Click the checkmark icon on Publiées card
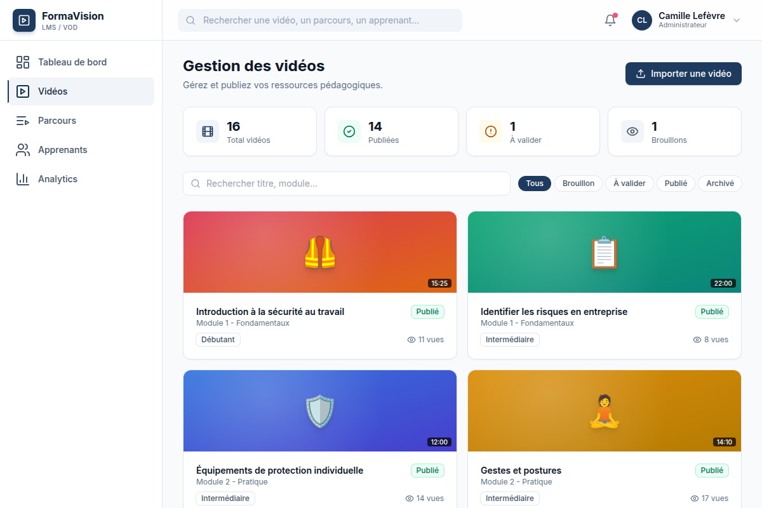This screenshot has height=508, width=762. pos(349,131)
